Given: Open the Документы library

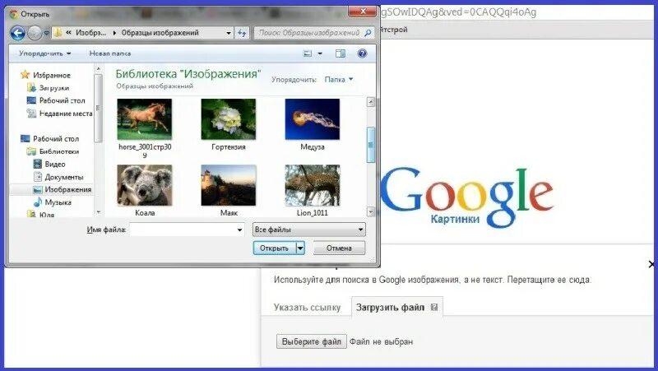Looking at the screenshot, I should [x=64, y=177].
